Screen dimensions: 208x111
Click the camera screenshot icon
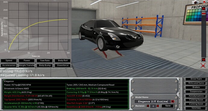point(195,2)
